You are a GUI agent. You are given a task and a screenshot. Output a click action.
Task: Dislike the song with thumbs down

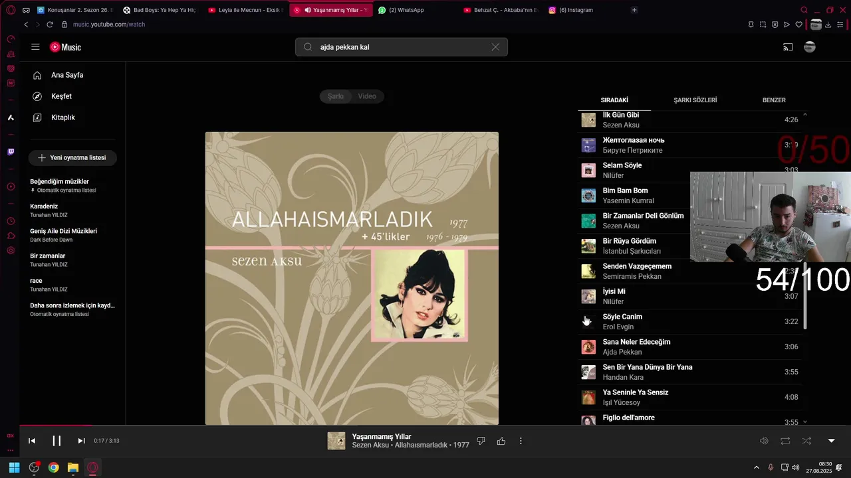(481, 441)
